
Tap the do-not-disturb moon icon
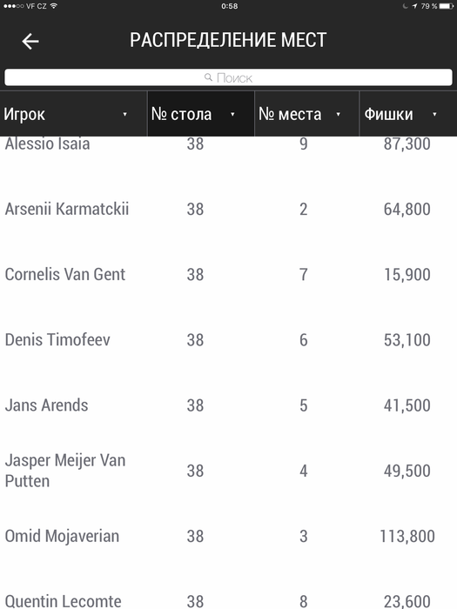(406, 6)
